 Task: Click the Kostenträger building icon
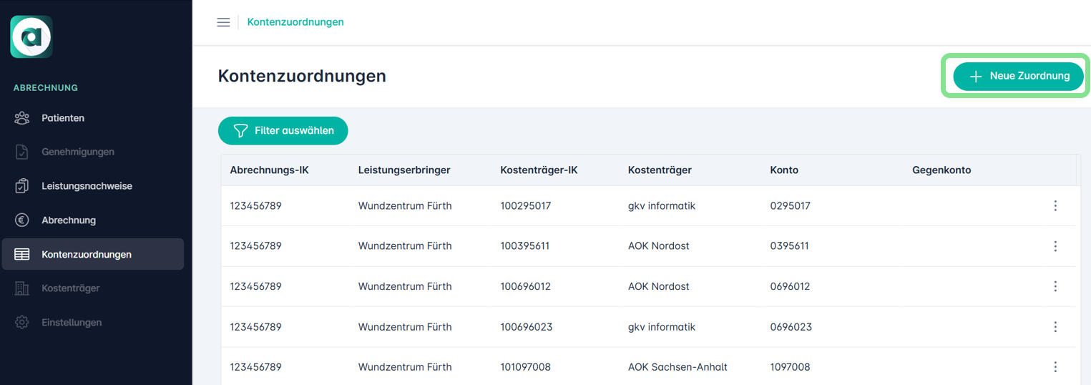[x=22, y=288]
